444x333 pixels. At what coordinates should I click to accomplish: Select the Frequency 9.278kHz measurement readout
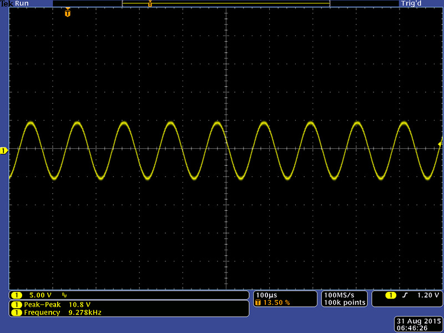pyautogui.click(x=62, y=312)
